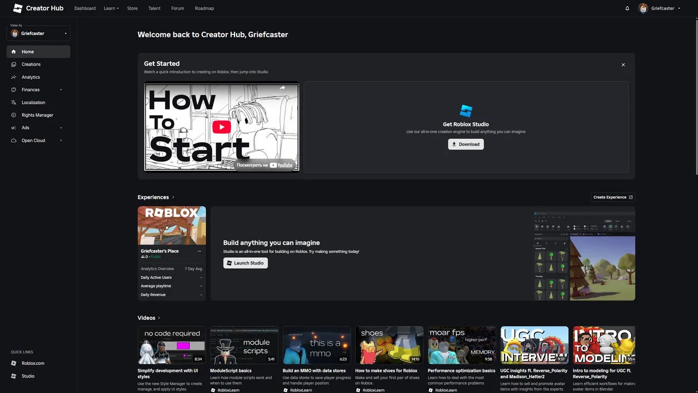Image resolution: width=698 pixels, height=393 pixels.
Task: Expand the Videos section chevron
Action: tap(159, 318)
